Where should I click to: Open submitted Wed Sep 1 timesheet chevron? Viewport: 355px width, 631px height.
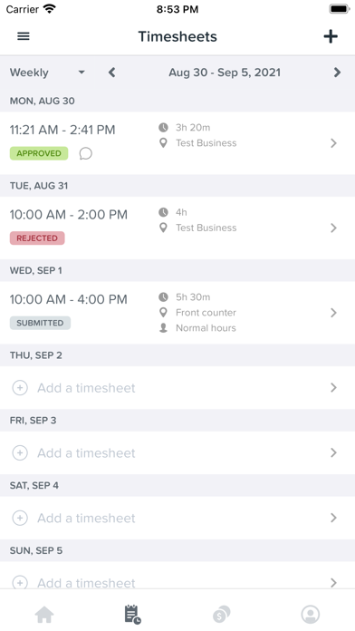point(333,313)
